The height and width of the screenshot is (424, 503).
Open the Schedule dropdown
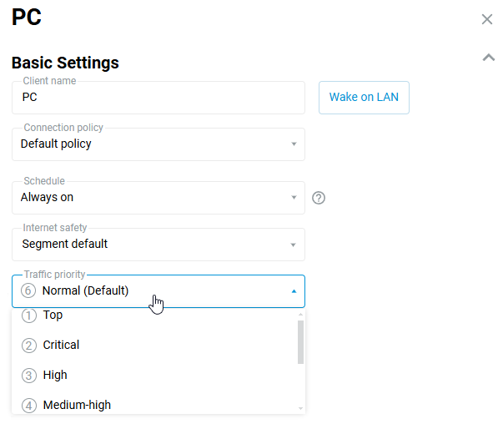158,198
